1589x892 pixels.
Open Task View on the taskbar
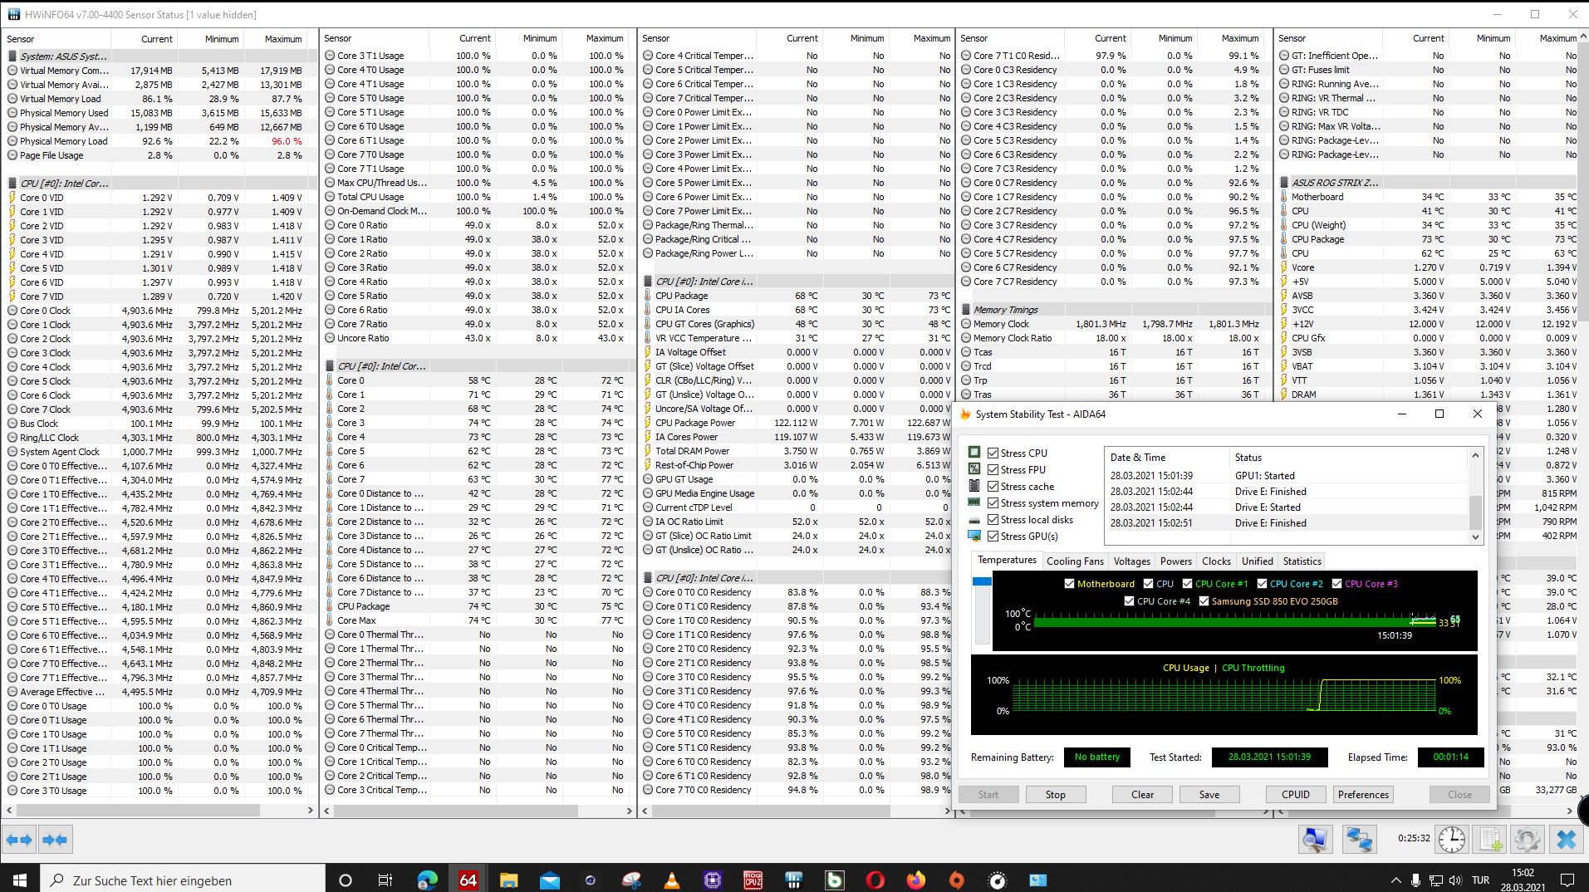385,880
